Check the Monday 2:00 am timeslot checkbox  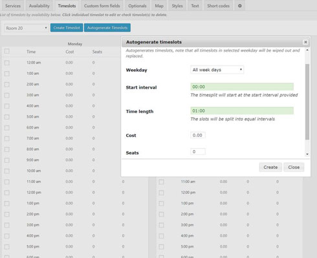[x=7, y=84]
